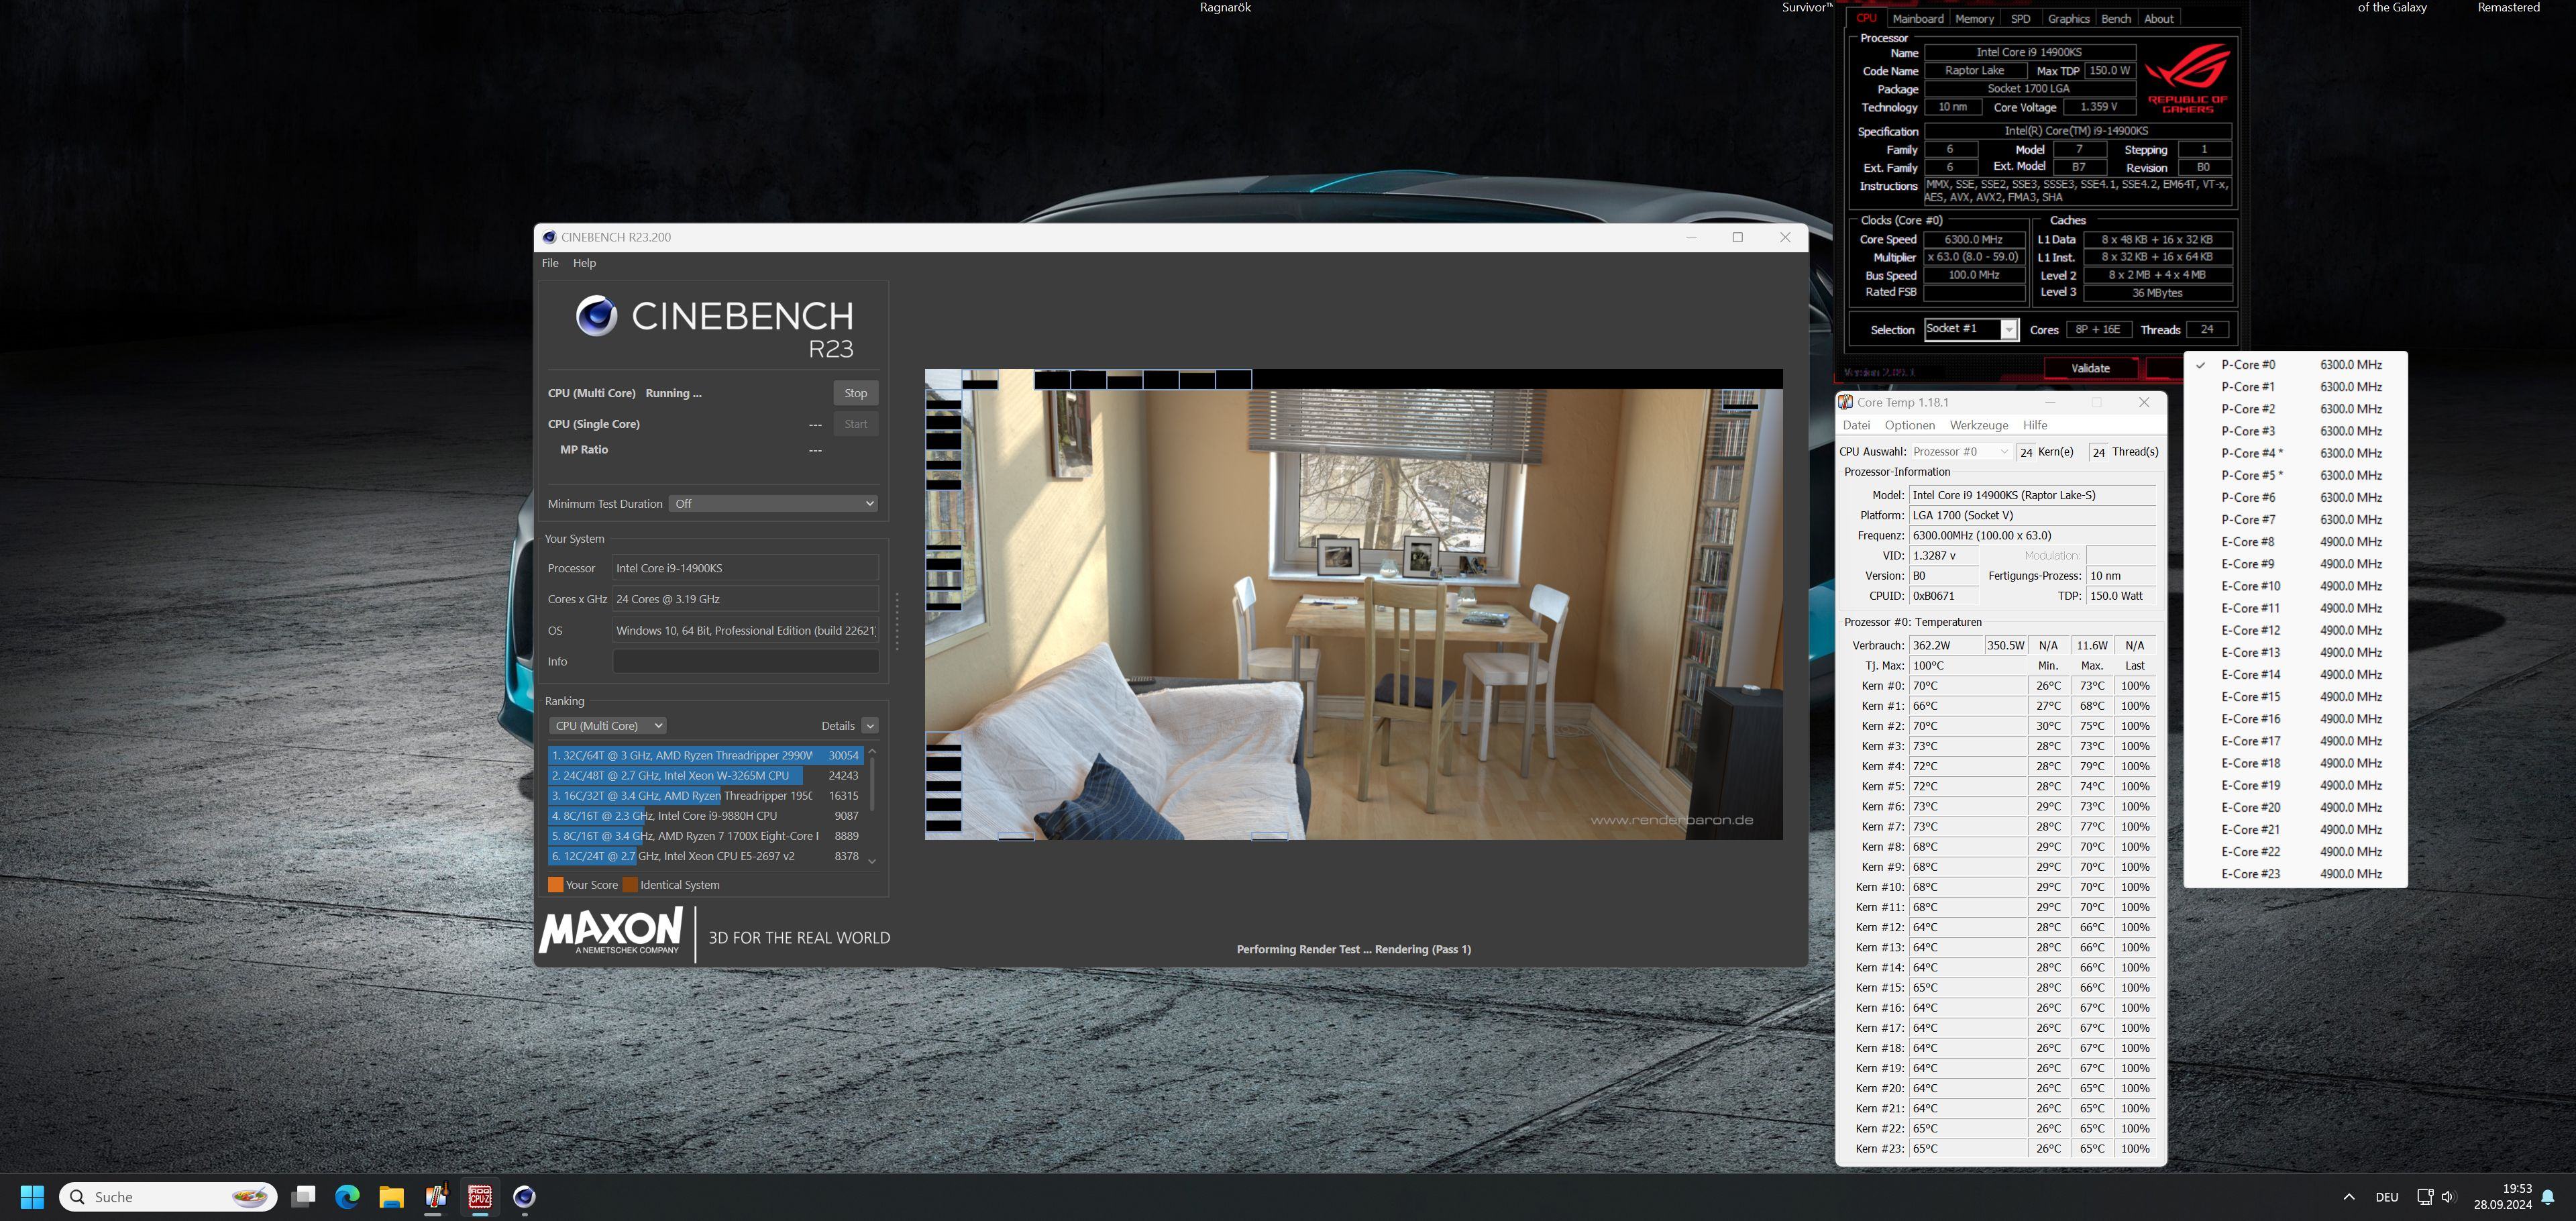Click the Task View icon
Screen dimensions: 2576x1221
coord(303,1196)
